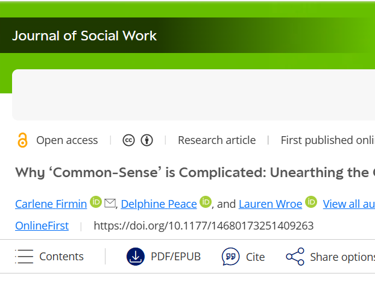Open Delphine Peace's ORCID iD icon

[x=206, y=202]
